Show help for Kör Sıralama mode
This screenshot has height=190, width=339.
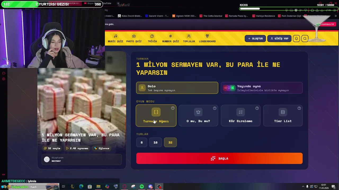click(x=257, y=108)
